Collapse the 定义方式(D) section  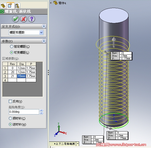click(44, 26)
